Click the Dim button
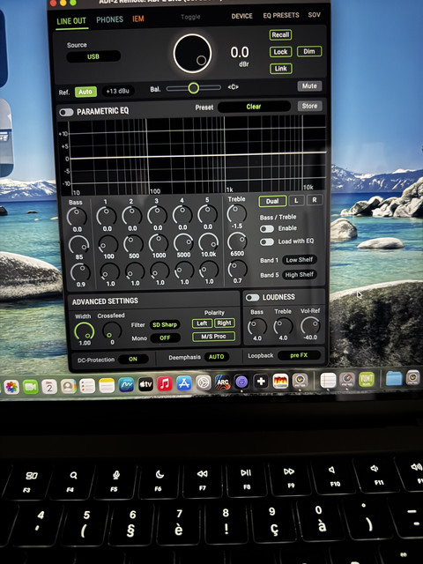 point(309,51)
